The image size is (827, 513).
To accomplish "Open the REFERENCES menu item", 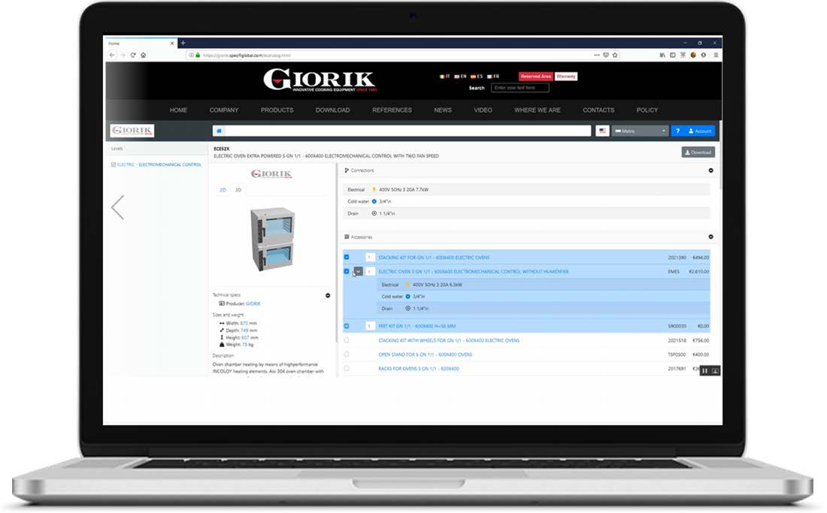I will coord(392,110).
